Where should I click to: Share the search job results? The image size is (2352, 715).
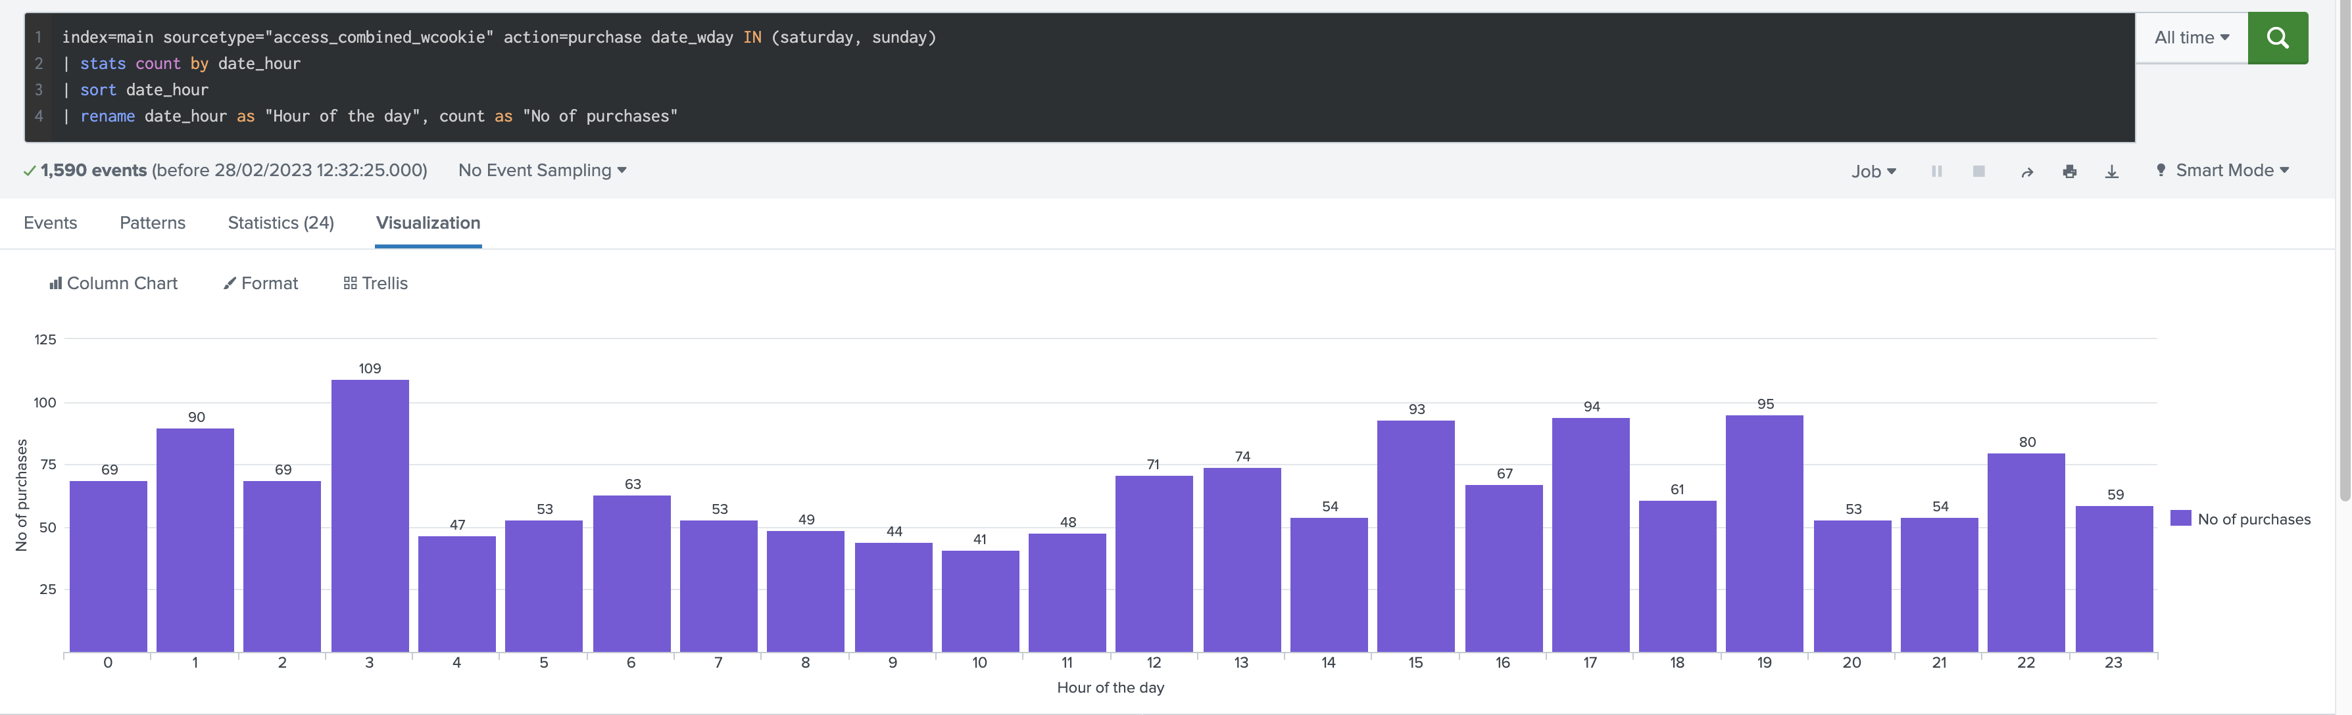click(2026, 171)
